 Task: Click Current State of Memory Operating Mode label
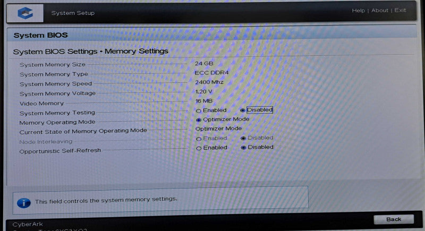tap(83, 131)
